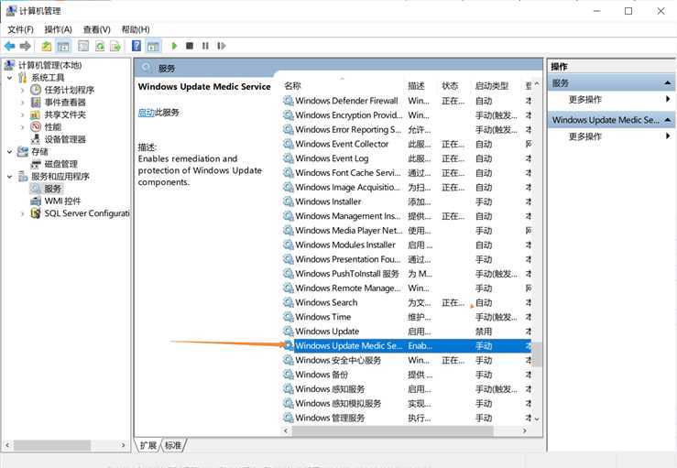Open 更多操作 under Windows Update Medic actions
Viewport: 677px width, 468px height.
coord(585,136)
